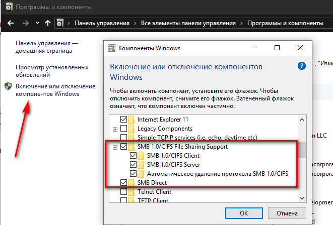Click the Legacy Components folder icon
This screenshot has height=225, width=333.
pos(131,129)
